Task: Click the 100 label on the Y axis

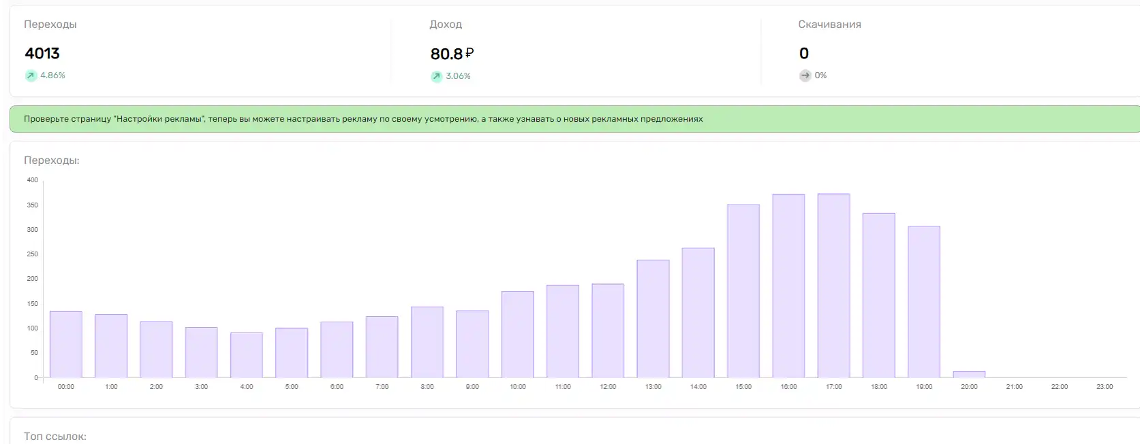Action: click(32, 328)
